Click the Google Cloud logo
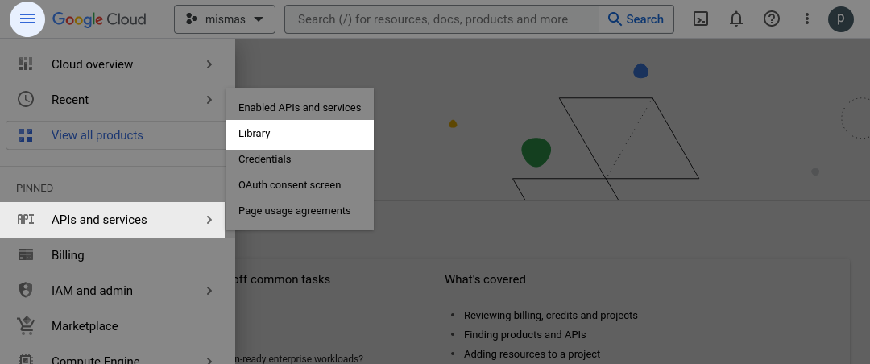This screenshot has width=870, height=364. [x=99, y=19]
